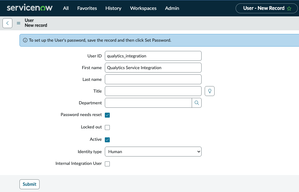Click the Submit button
The image size is (299, 192).
point(29,184)
